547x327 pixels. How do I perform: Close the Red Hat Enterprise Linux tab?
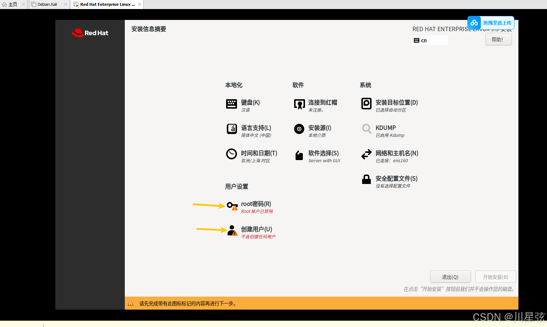point(139,4)
